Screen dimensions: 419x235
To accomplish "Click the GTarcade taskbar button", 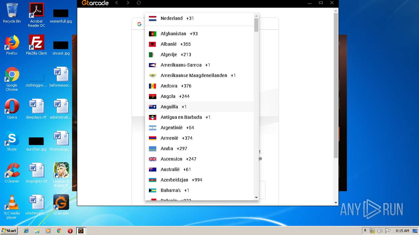I will click(x=81, y=231).
